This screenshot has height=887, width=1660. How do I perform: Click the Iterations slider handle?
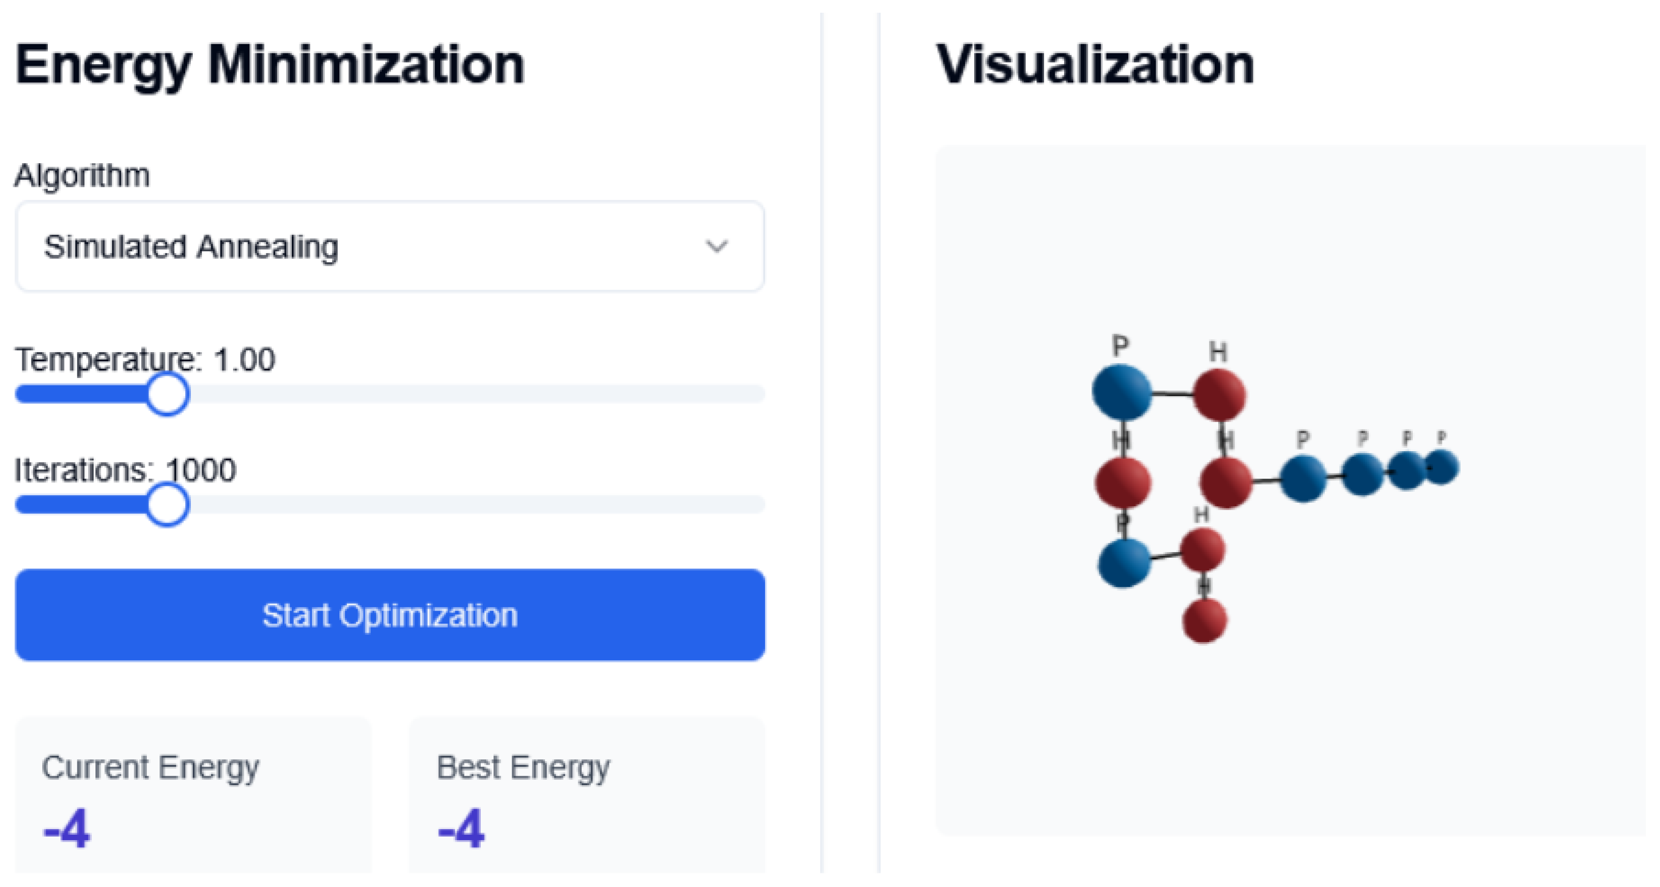pos(167,505)
